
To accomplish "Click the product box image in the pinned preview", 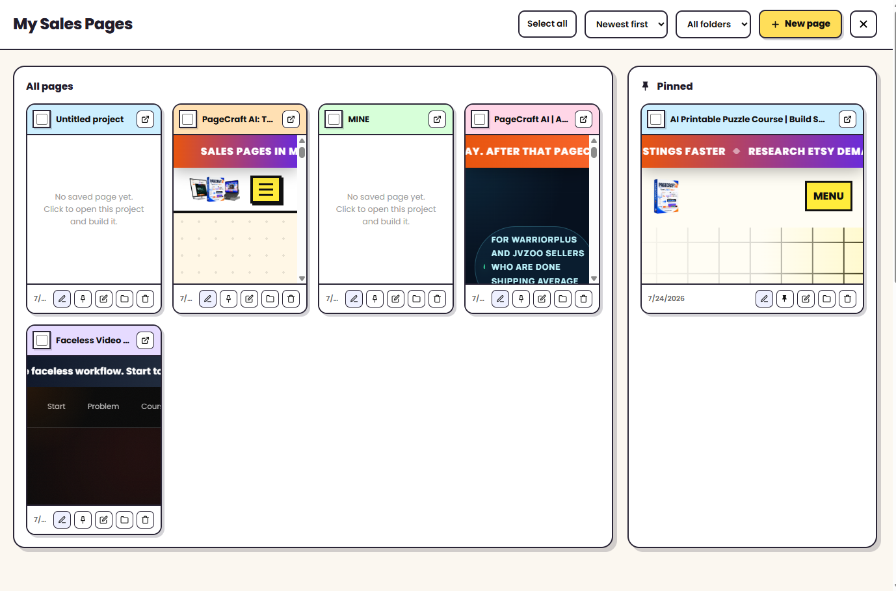I will 666,196.
